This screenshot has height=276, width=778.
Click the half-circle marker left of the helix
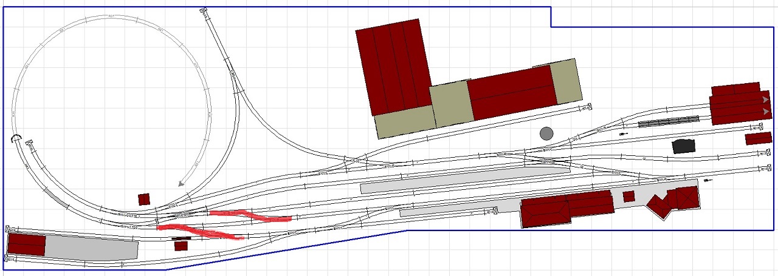pyautogui.click(x=16, y=140)
